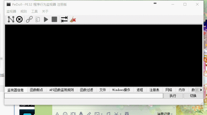This screenshot has width=207, height=115.
Task: Click the circled X toolbar icon
Action: [19, 19]
